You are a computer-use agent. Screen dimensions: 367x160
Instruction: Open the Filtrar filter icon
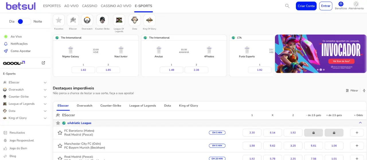[x=348, y=91]
